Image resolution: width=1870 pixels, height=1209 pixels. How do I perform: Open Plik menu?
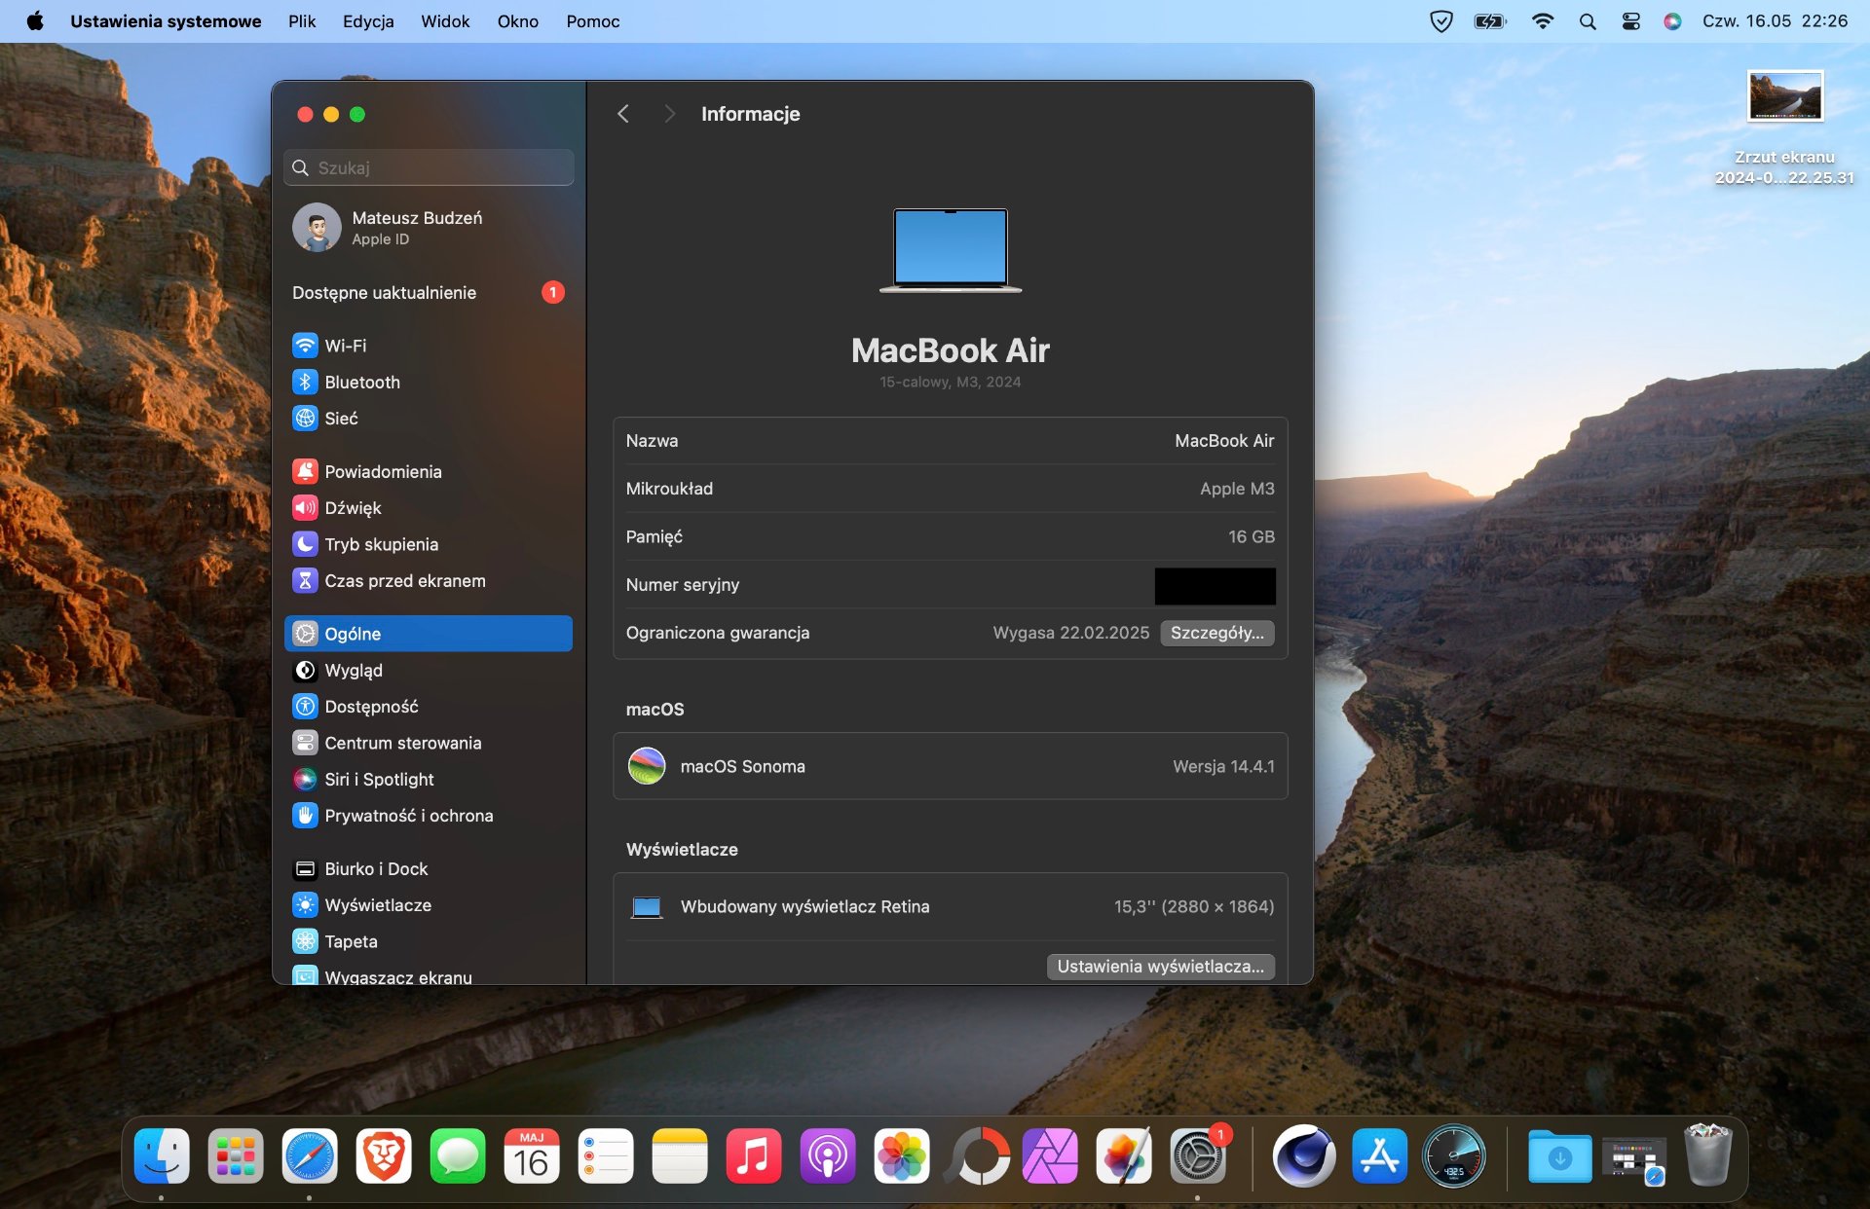[302, 21]
